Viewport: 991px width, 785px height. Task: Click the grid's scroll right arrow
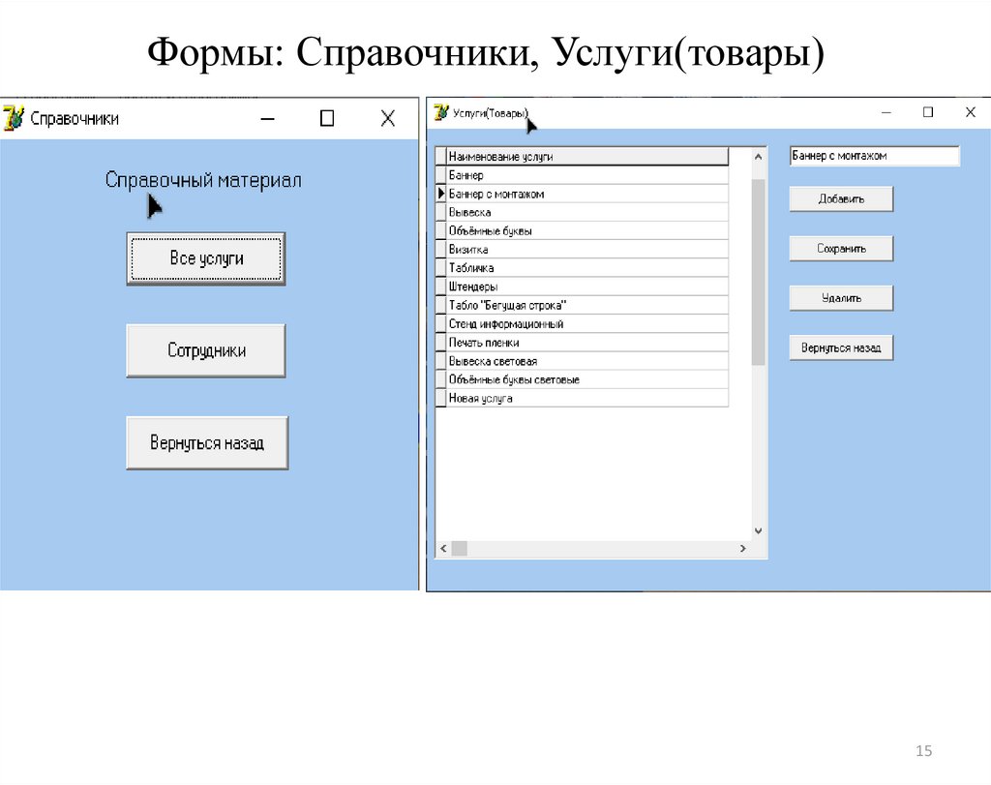[x=743, y=549]
